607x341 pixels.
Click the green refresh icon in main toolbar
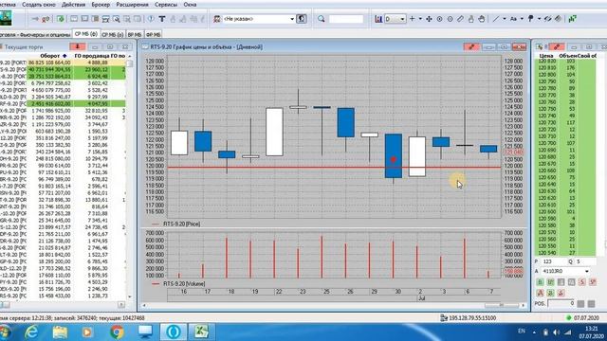point(61,19)
